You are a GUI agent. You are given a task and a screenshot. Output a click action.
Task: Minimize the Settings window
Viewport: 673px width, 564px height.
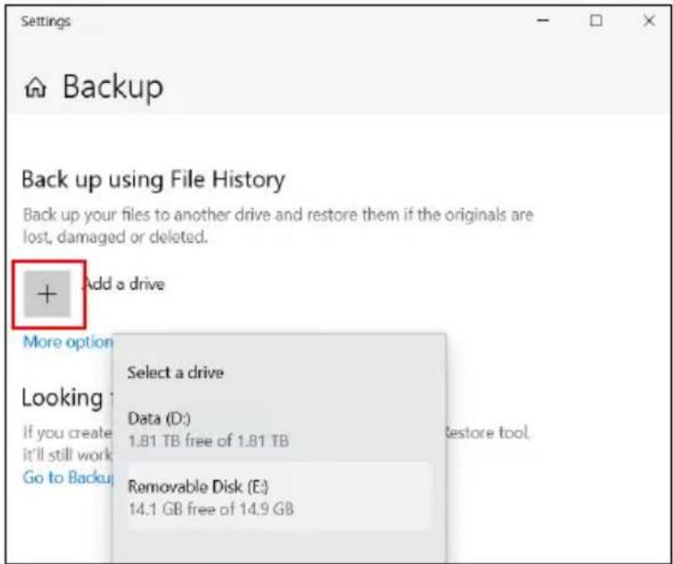[543, 21]
